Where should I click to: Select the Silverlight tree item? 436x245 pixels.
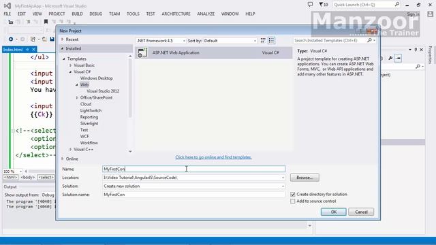pyautogui.click(x=89, y=124)
